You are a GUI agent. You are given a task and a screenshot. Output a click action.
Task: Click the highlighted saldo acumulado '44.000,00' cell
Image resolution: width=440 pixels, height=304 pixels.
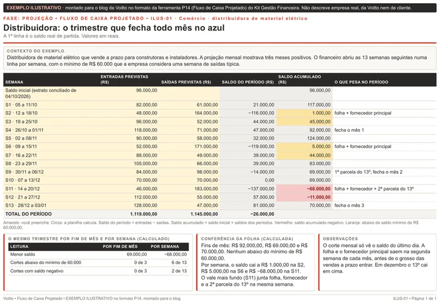305,155
